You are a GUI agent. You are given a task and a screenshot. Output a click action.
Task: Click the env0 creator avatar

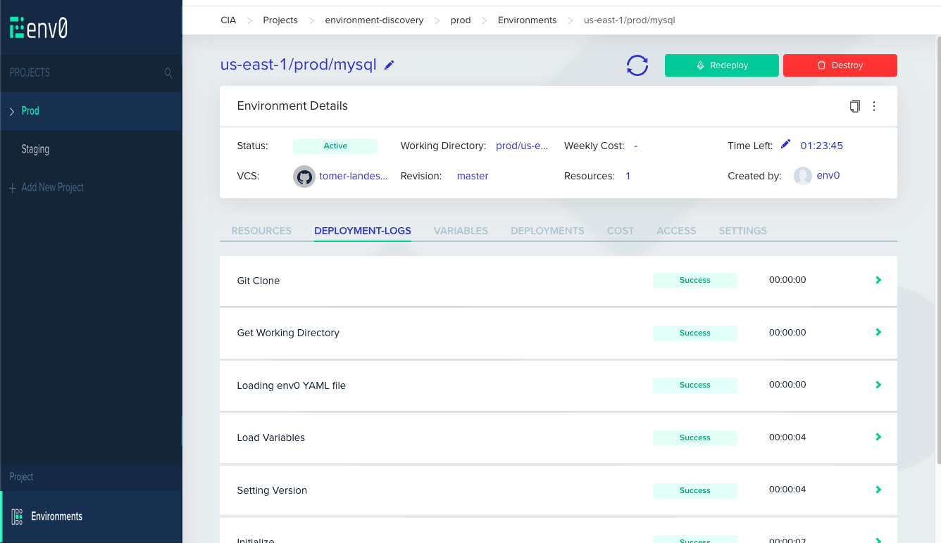(x=803, y=176)
